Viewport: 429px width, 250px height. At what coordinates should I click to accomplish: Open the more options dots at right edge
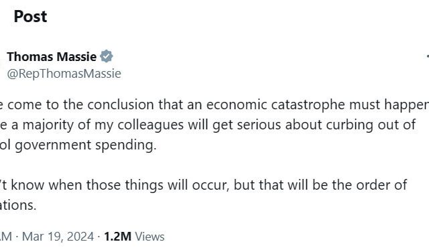(x=428, y=56)
